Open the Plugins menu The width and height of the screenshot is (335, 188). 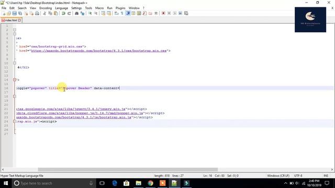coord(120,8)
